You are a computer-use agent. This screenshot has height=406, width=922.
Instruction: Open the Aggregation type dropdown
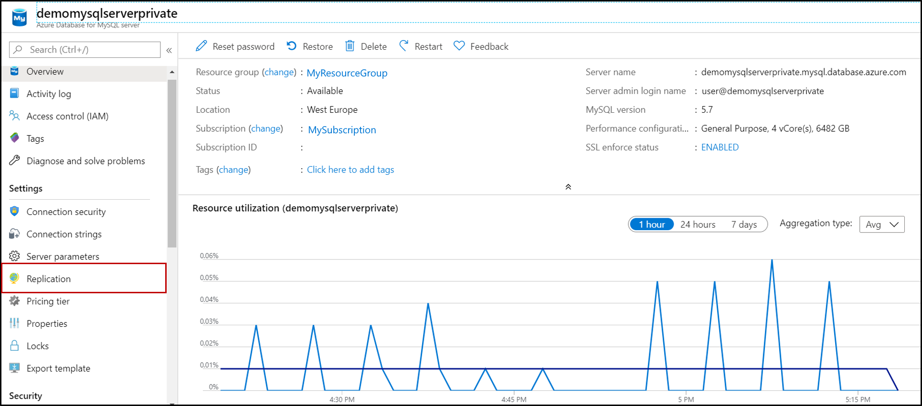882,224
